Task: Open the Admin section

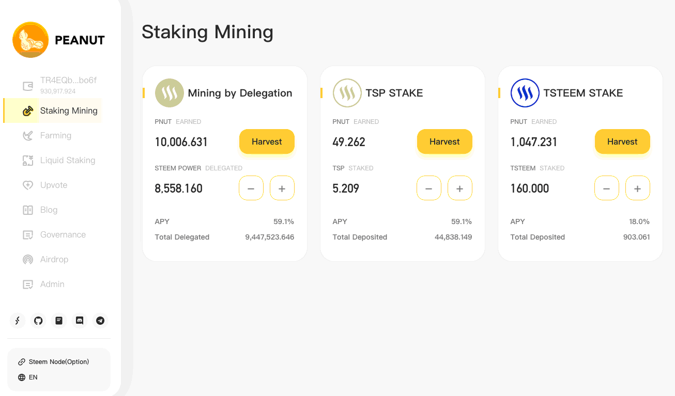Action: tap(52, 284)
